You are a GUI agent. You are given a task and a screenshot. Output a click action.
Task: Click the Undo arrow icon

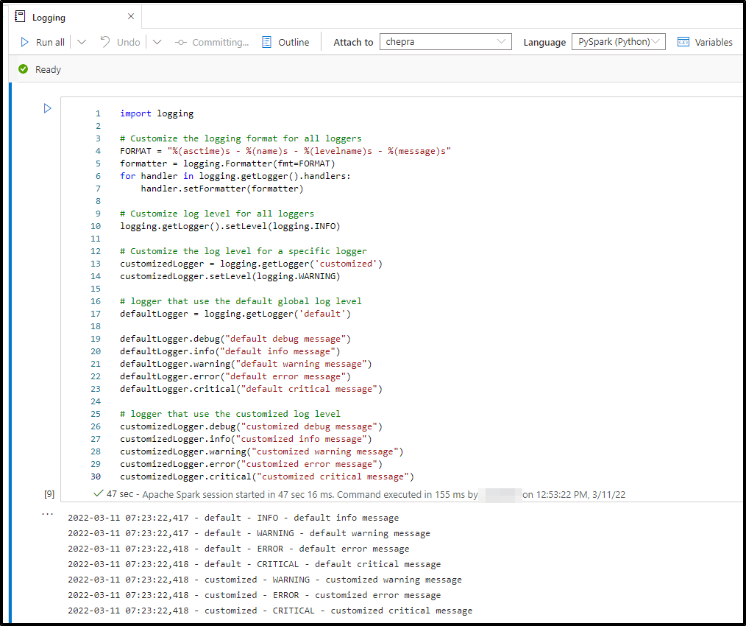tap(104, 42)
